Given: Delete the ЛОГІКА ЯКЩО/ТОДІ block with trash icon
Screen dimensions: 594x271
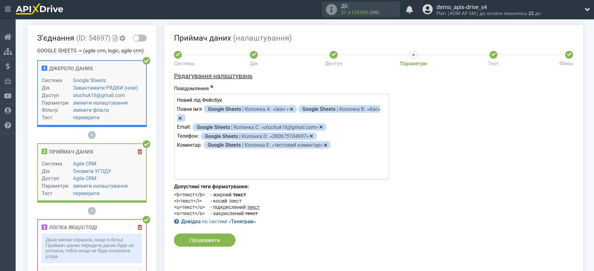Looking at the screenshot, I should coord(140,227).
